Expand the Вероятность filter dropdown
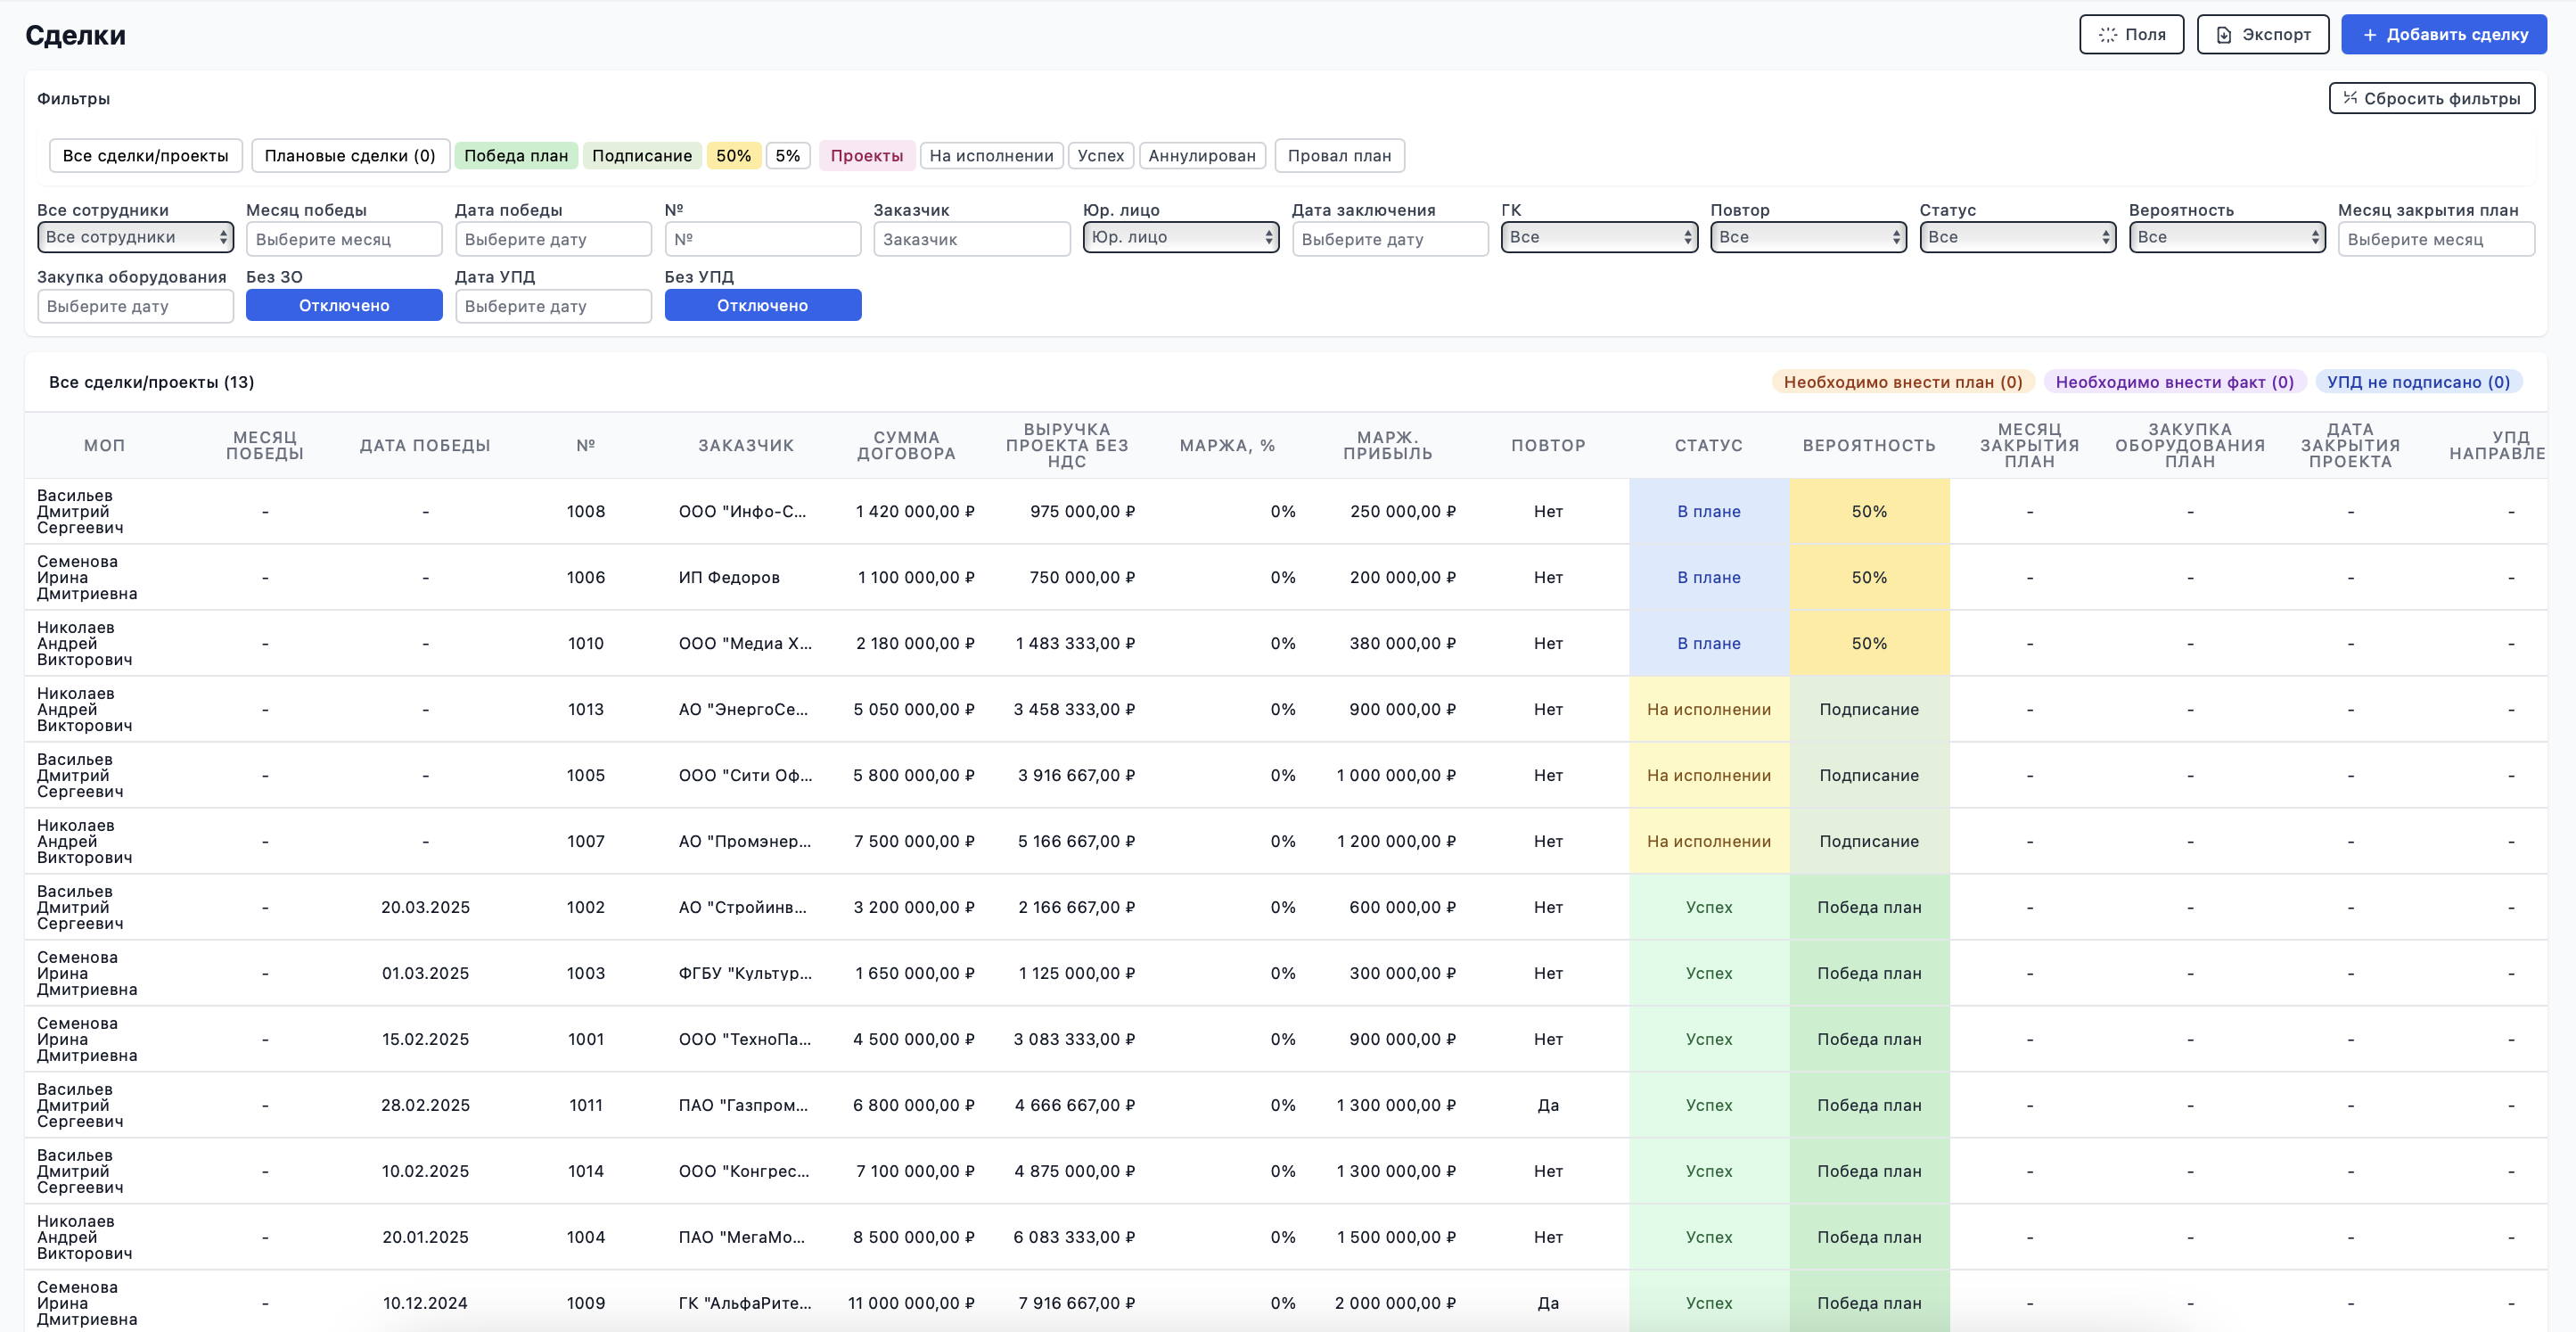 tap(2226, 237)
